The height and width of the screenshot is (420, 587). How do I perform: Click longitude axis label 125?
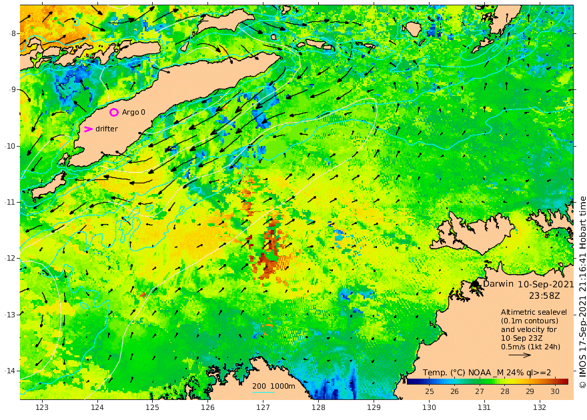(x=152, y=407)
